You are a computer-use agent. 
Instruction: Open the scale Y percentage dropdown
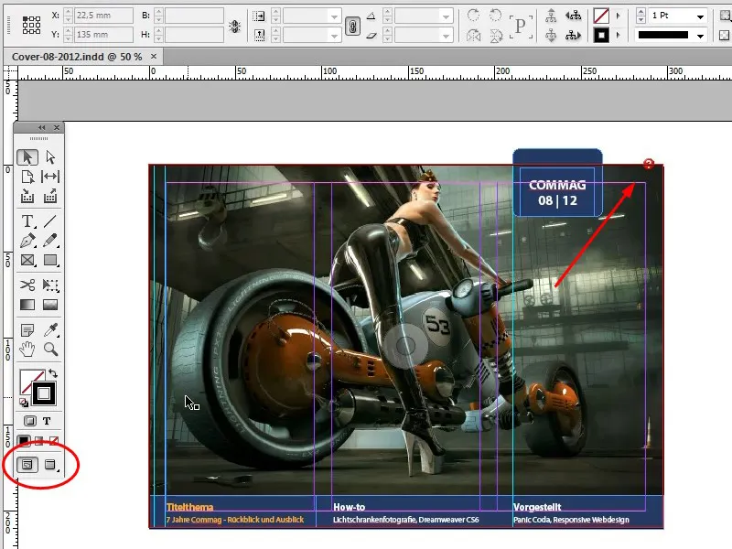(x=334, y=36)
